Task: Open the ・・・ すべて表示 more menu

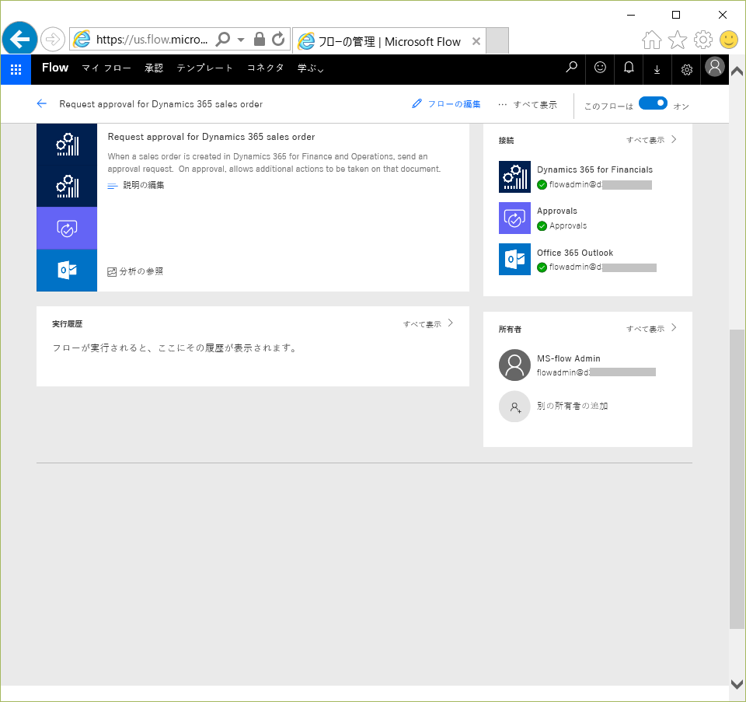Action: click(528, 105)
